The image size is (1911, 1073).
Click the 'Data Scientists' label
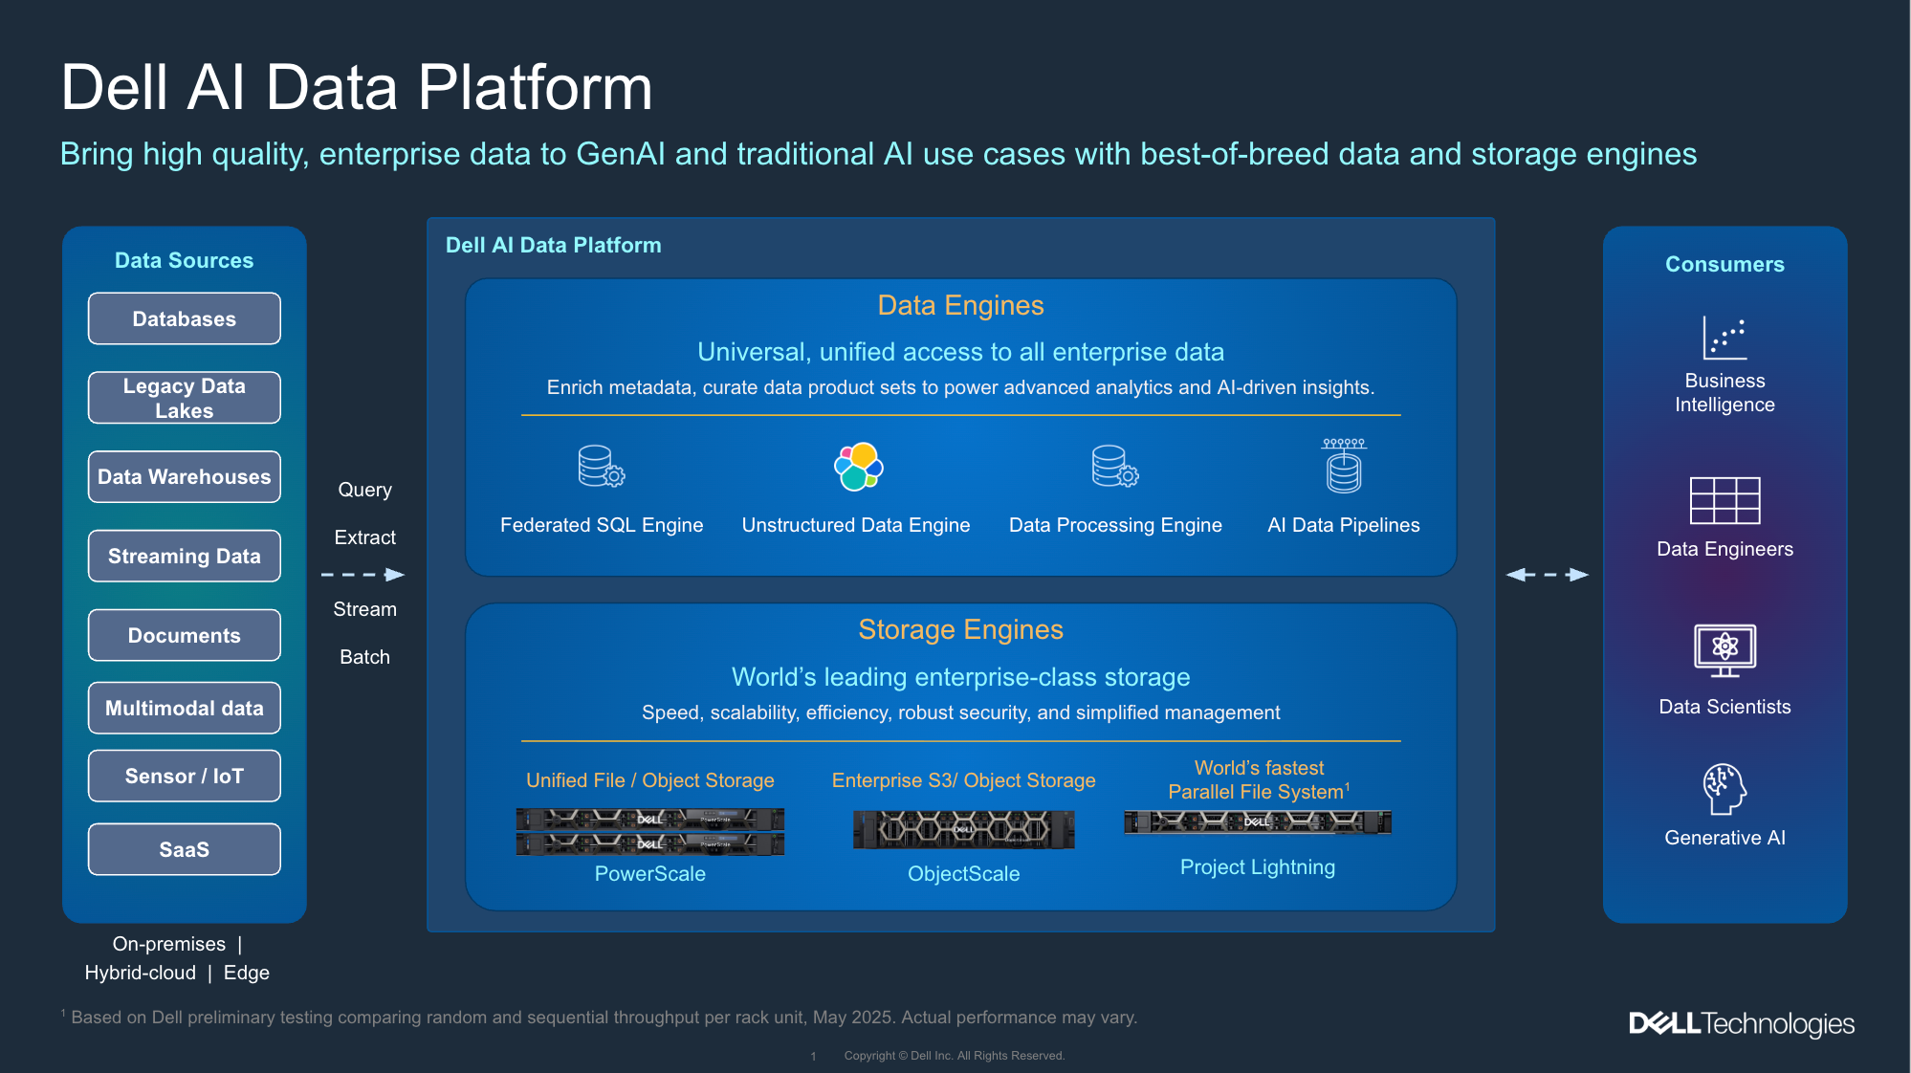[x=1724, y=707]
